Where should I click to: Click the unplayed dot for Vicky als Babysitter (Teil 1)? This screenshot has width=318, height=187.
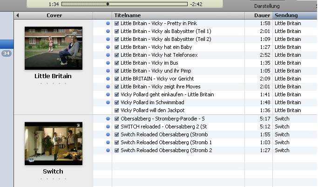point(108,31)
